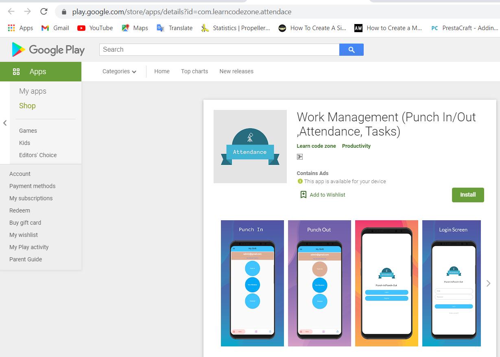Open the Punch In screenshot thumbnail

coord(252,283)
